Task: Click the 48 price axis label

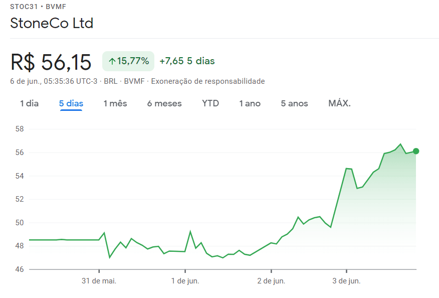Action: point(20,246)
